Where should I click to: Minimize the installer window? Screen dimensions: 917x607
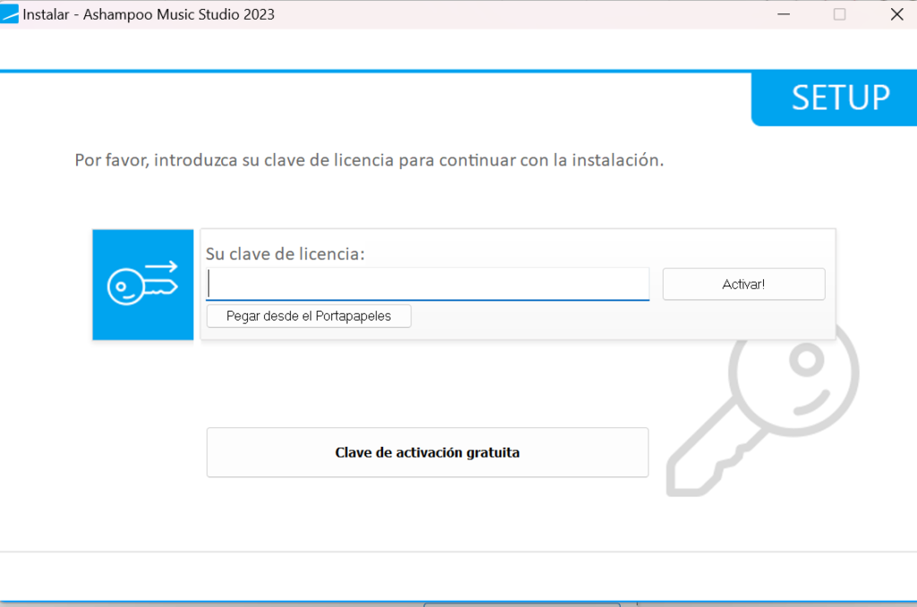(784, 14)
